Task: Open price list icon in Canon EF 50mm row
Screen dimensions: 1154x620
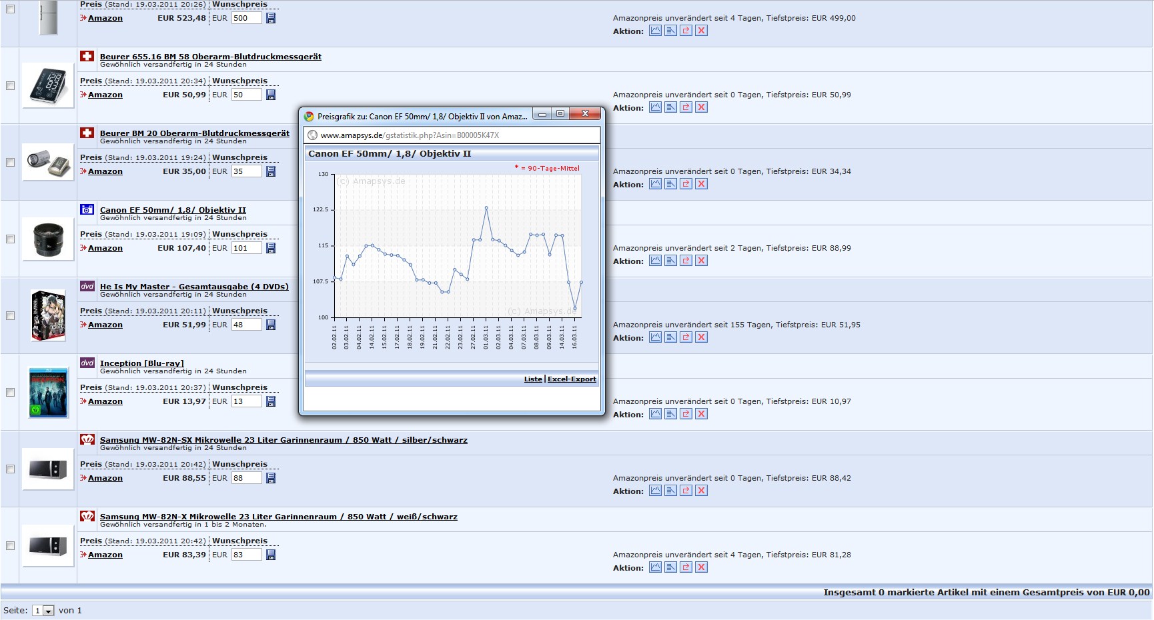Action: (670, 261)
